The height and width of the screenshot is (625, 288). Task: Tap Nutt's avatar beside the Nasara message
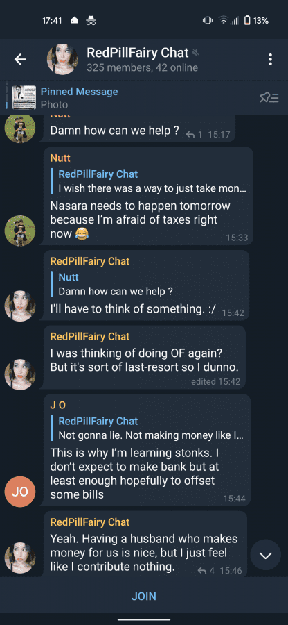pos(20,231)
